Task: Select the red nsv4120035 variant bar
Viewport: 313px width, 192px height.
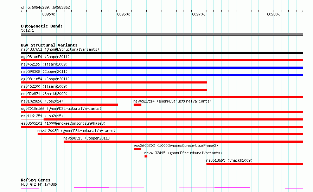Action: tap(170, 134)
